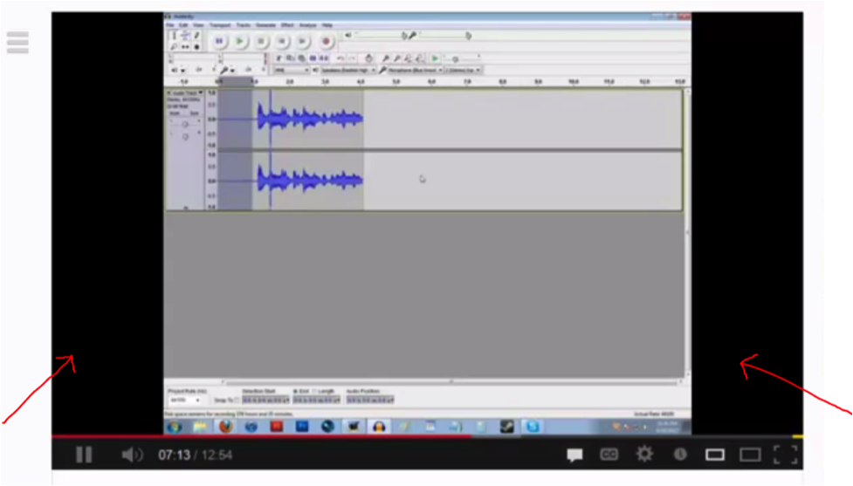Click the Selection Start time field
Screen dimensions: 853x486
265,400
